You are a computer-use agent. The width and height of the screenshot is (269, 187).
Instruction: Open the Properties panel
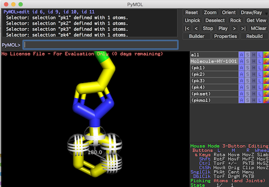pyautogui.click(x=225, y=36)
